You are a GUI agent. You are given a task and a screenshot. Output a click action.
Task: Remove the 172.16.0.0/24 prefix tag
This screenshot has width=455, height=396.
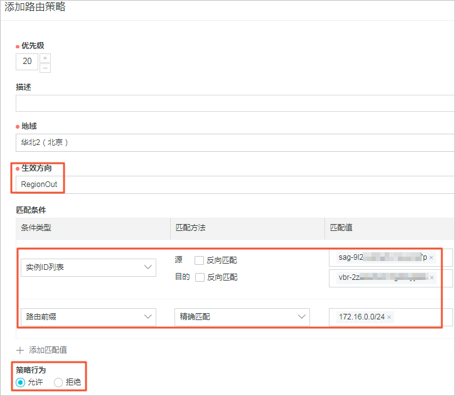[x=389, y=317]
